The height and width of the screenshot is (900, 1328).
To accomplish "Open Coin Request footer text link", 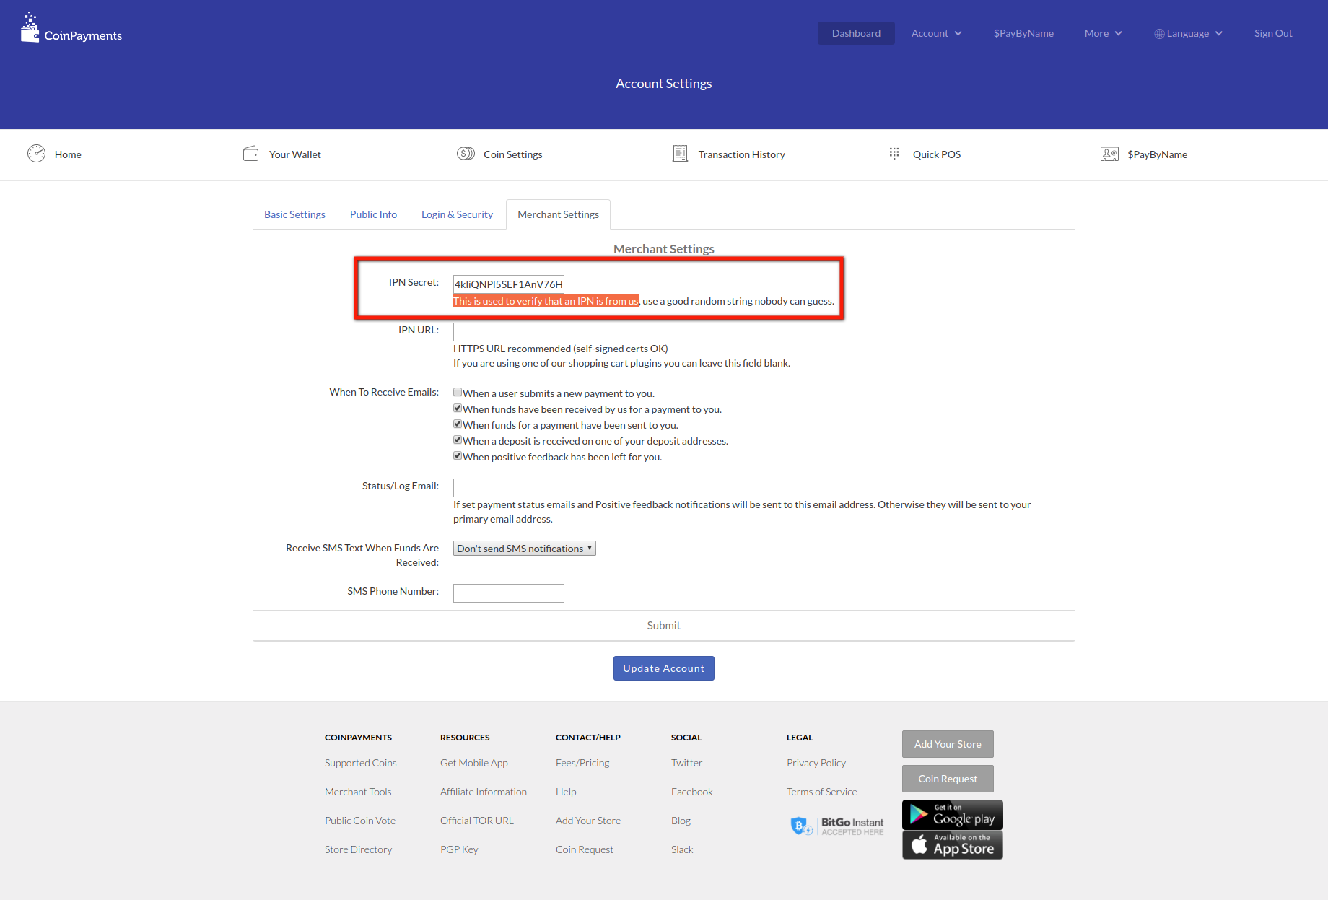I will tap(585, 849).
